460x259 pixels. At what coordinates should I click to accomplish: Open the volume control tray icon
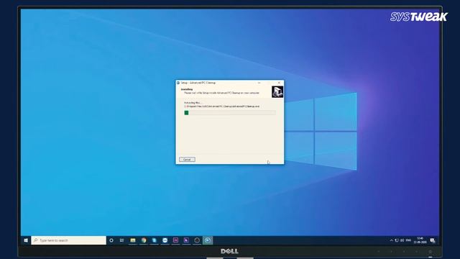click(402, 240)
